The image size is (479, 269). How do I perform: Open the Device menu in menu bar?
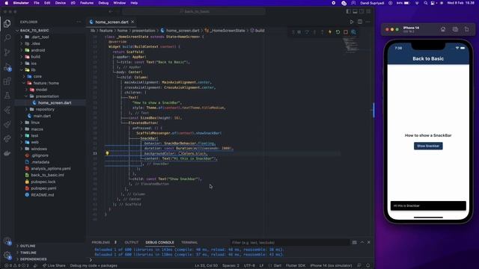click(x=60, y=3)
